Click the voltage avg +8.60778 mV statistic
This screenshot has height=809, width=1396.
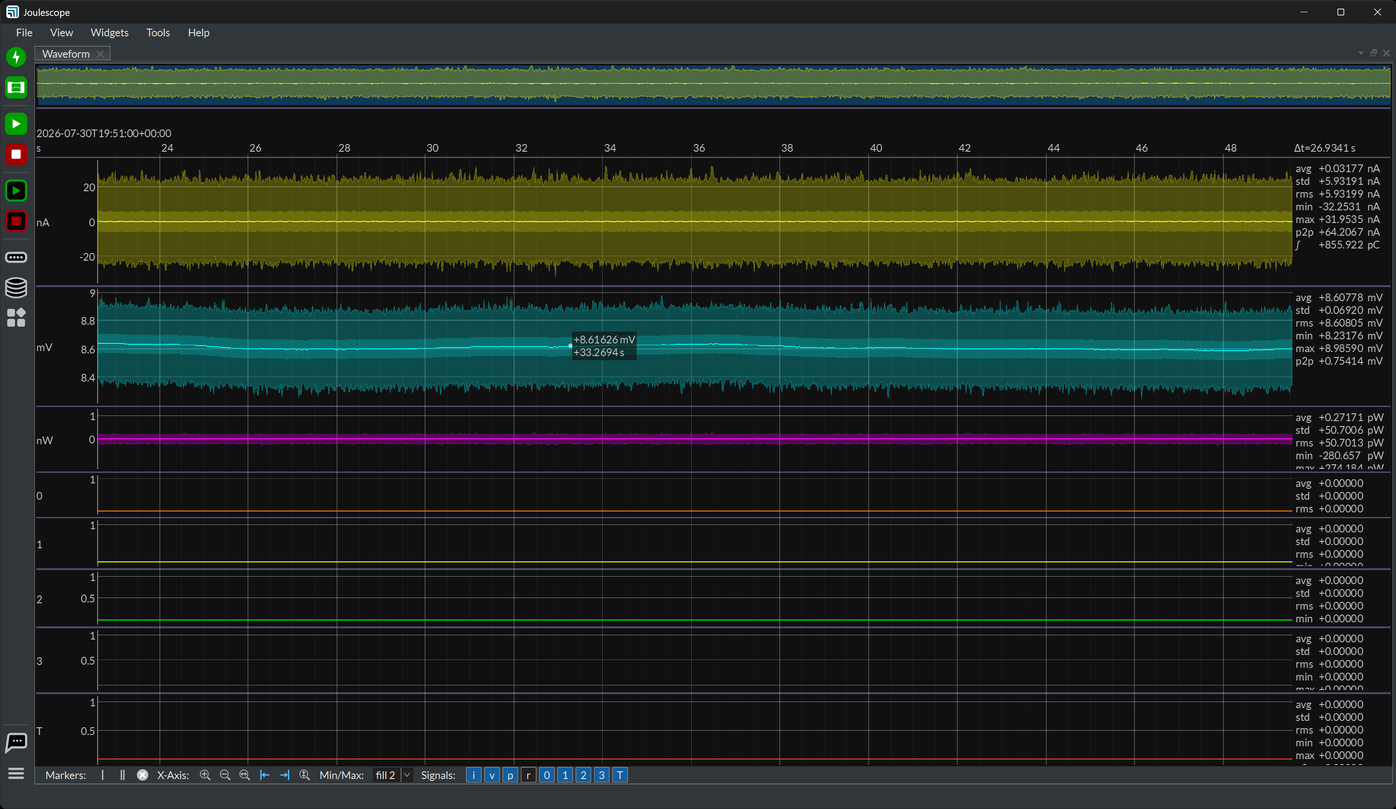(1339, 298)
